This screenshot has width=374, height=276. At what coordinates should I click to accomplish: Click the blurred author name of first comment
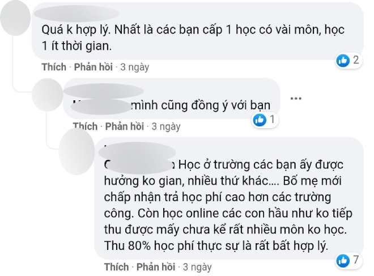tap(76, 13)
